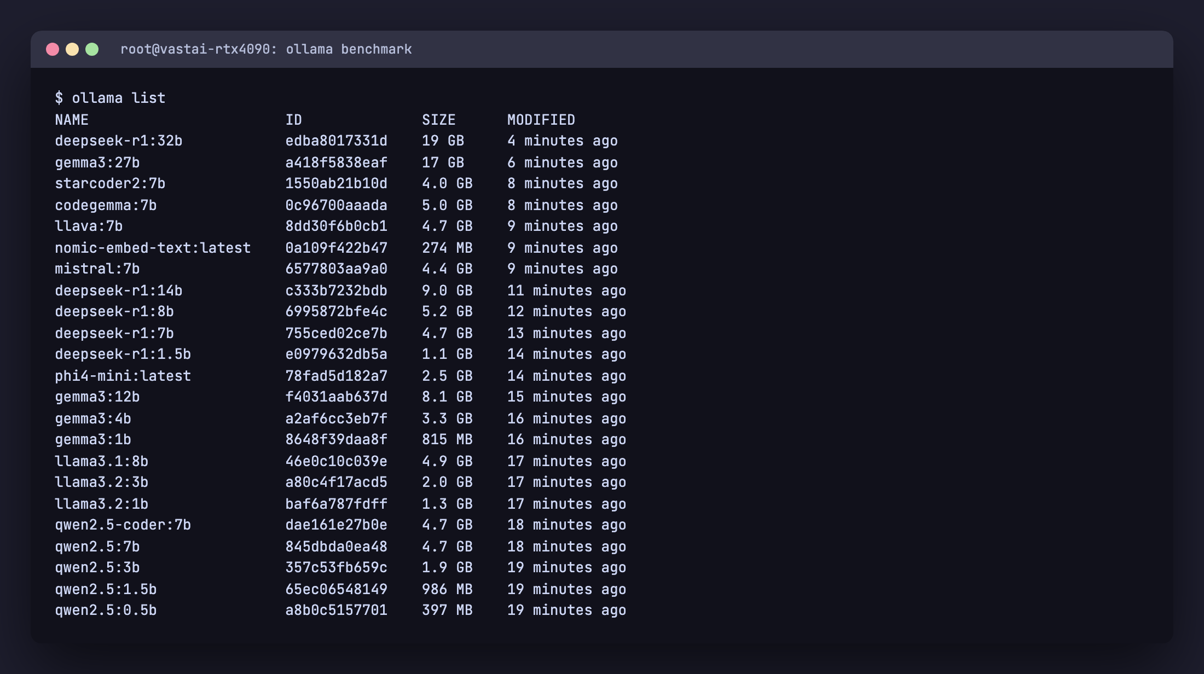Click the green maximize window button

point(92,49)
